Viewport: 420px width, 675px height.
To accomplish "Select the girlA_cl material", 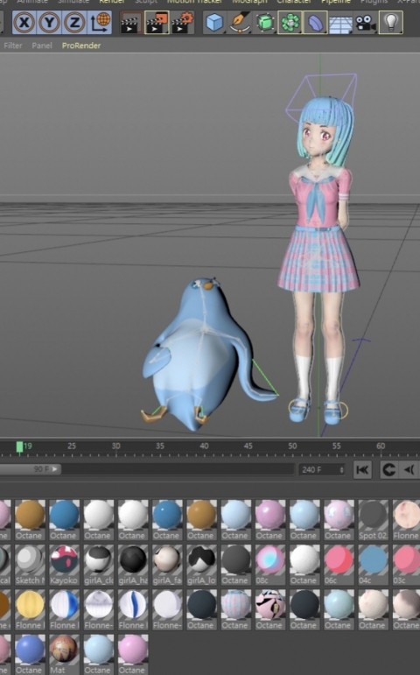I will [98, 564].
